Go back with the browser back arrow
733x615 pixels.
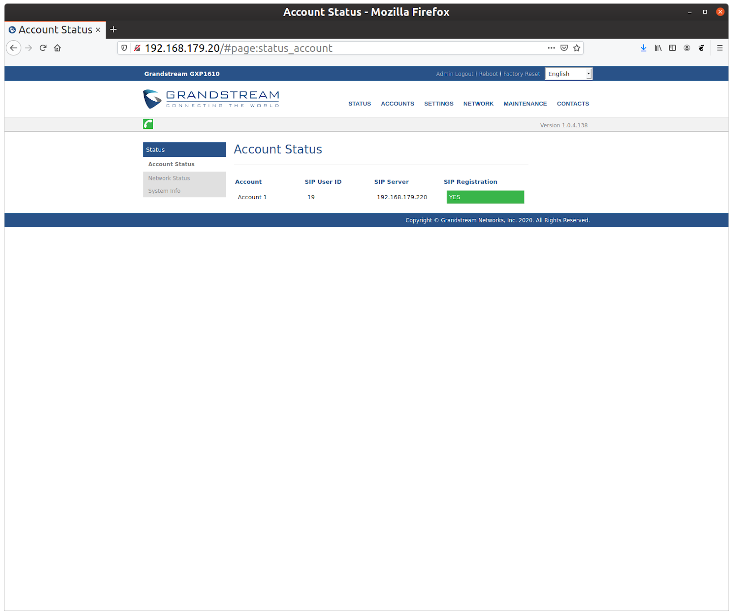point(14,48)
